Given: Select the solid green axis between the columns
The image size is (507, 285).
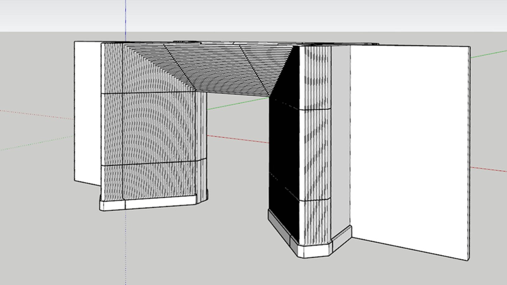Looking at the screenshot, I should pos(238,104).
